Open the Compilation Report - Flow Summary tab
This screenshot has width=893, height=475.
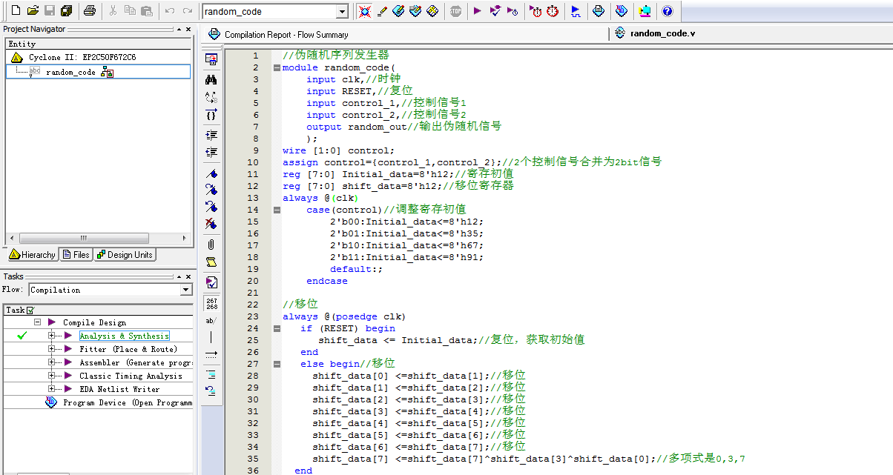pos(286,35)
